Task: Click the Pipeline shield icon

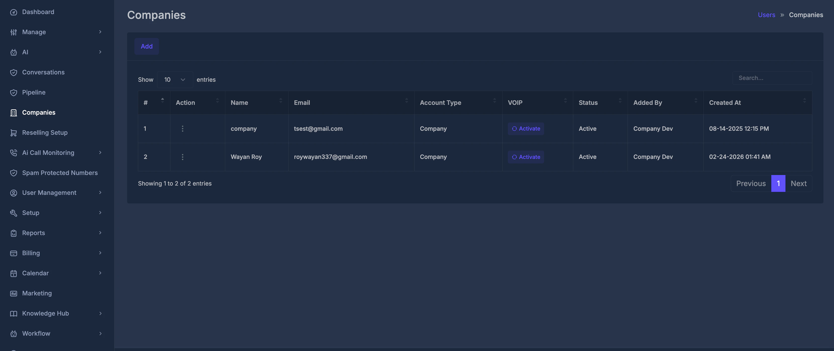Action: click(x=13, y=93)
